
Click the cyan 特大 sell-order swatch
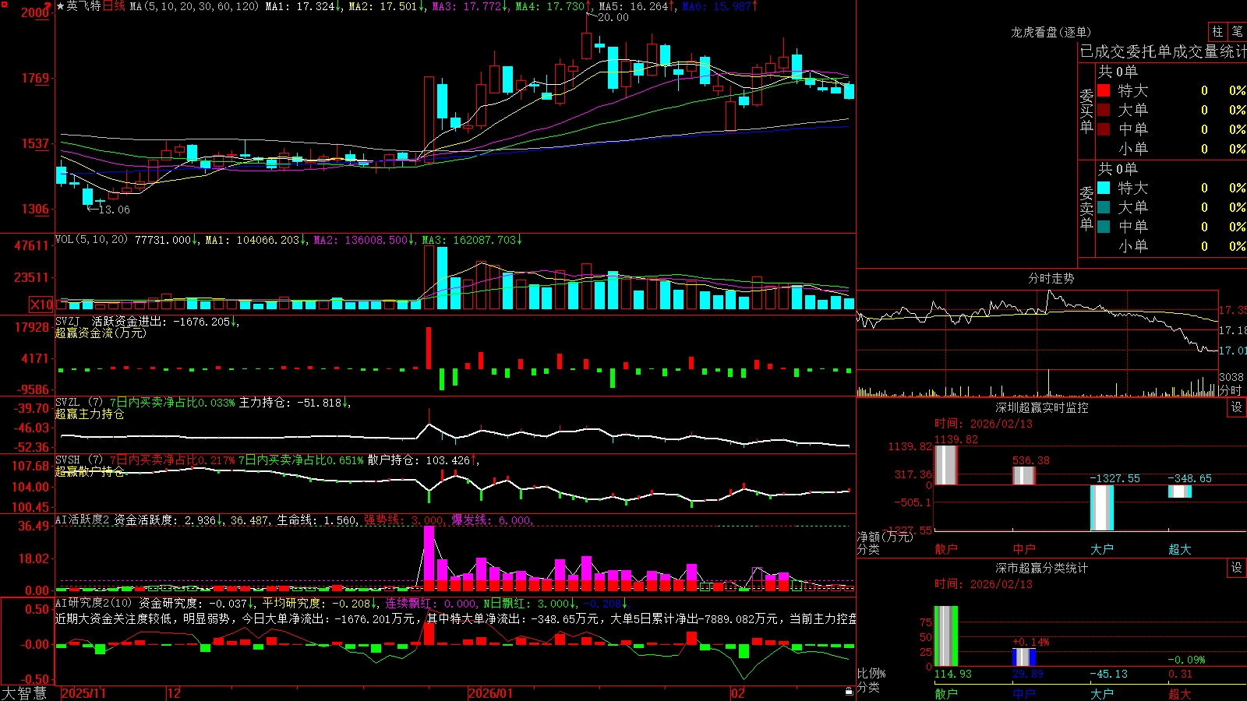pyautogui.click(x=1104, y=188)
